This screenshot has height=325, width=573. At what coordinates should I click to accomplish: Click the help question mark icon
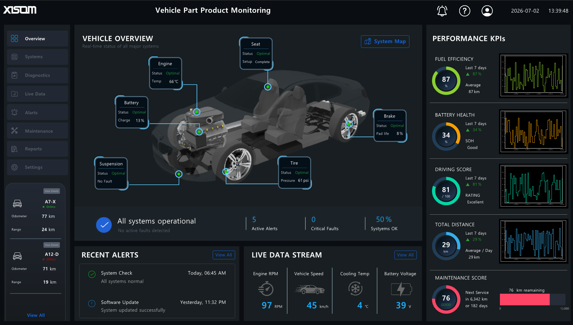coord(465,11)
